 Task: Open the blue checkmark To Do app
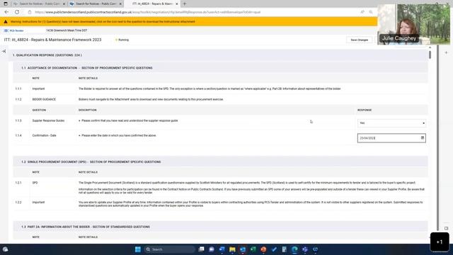[274, 249]
